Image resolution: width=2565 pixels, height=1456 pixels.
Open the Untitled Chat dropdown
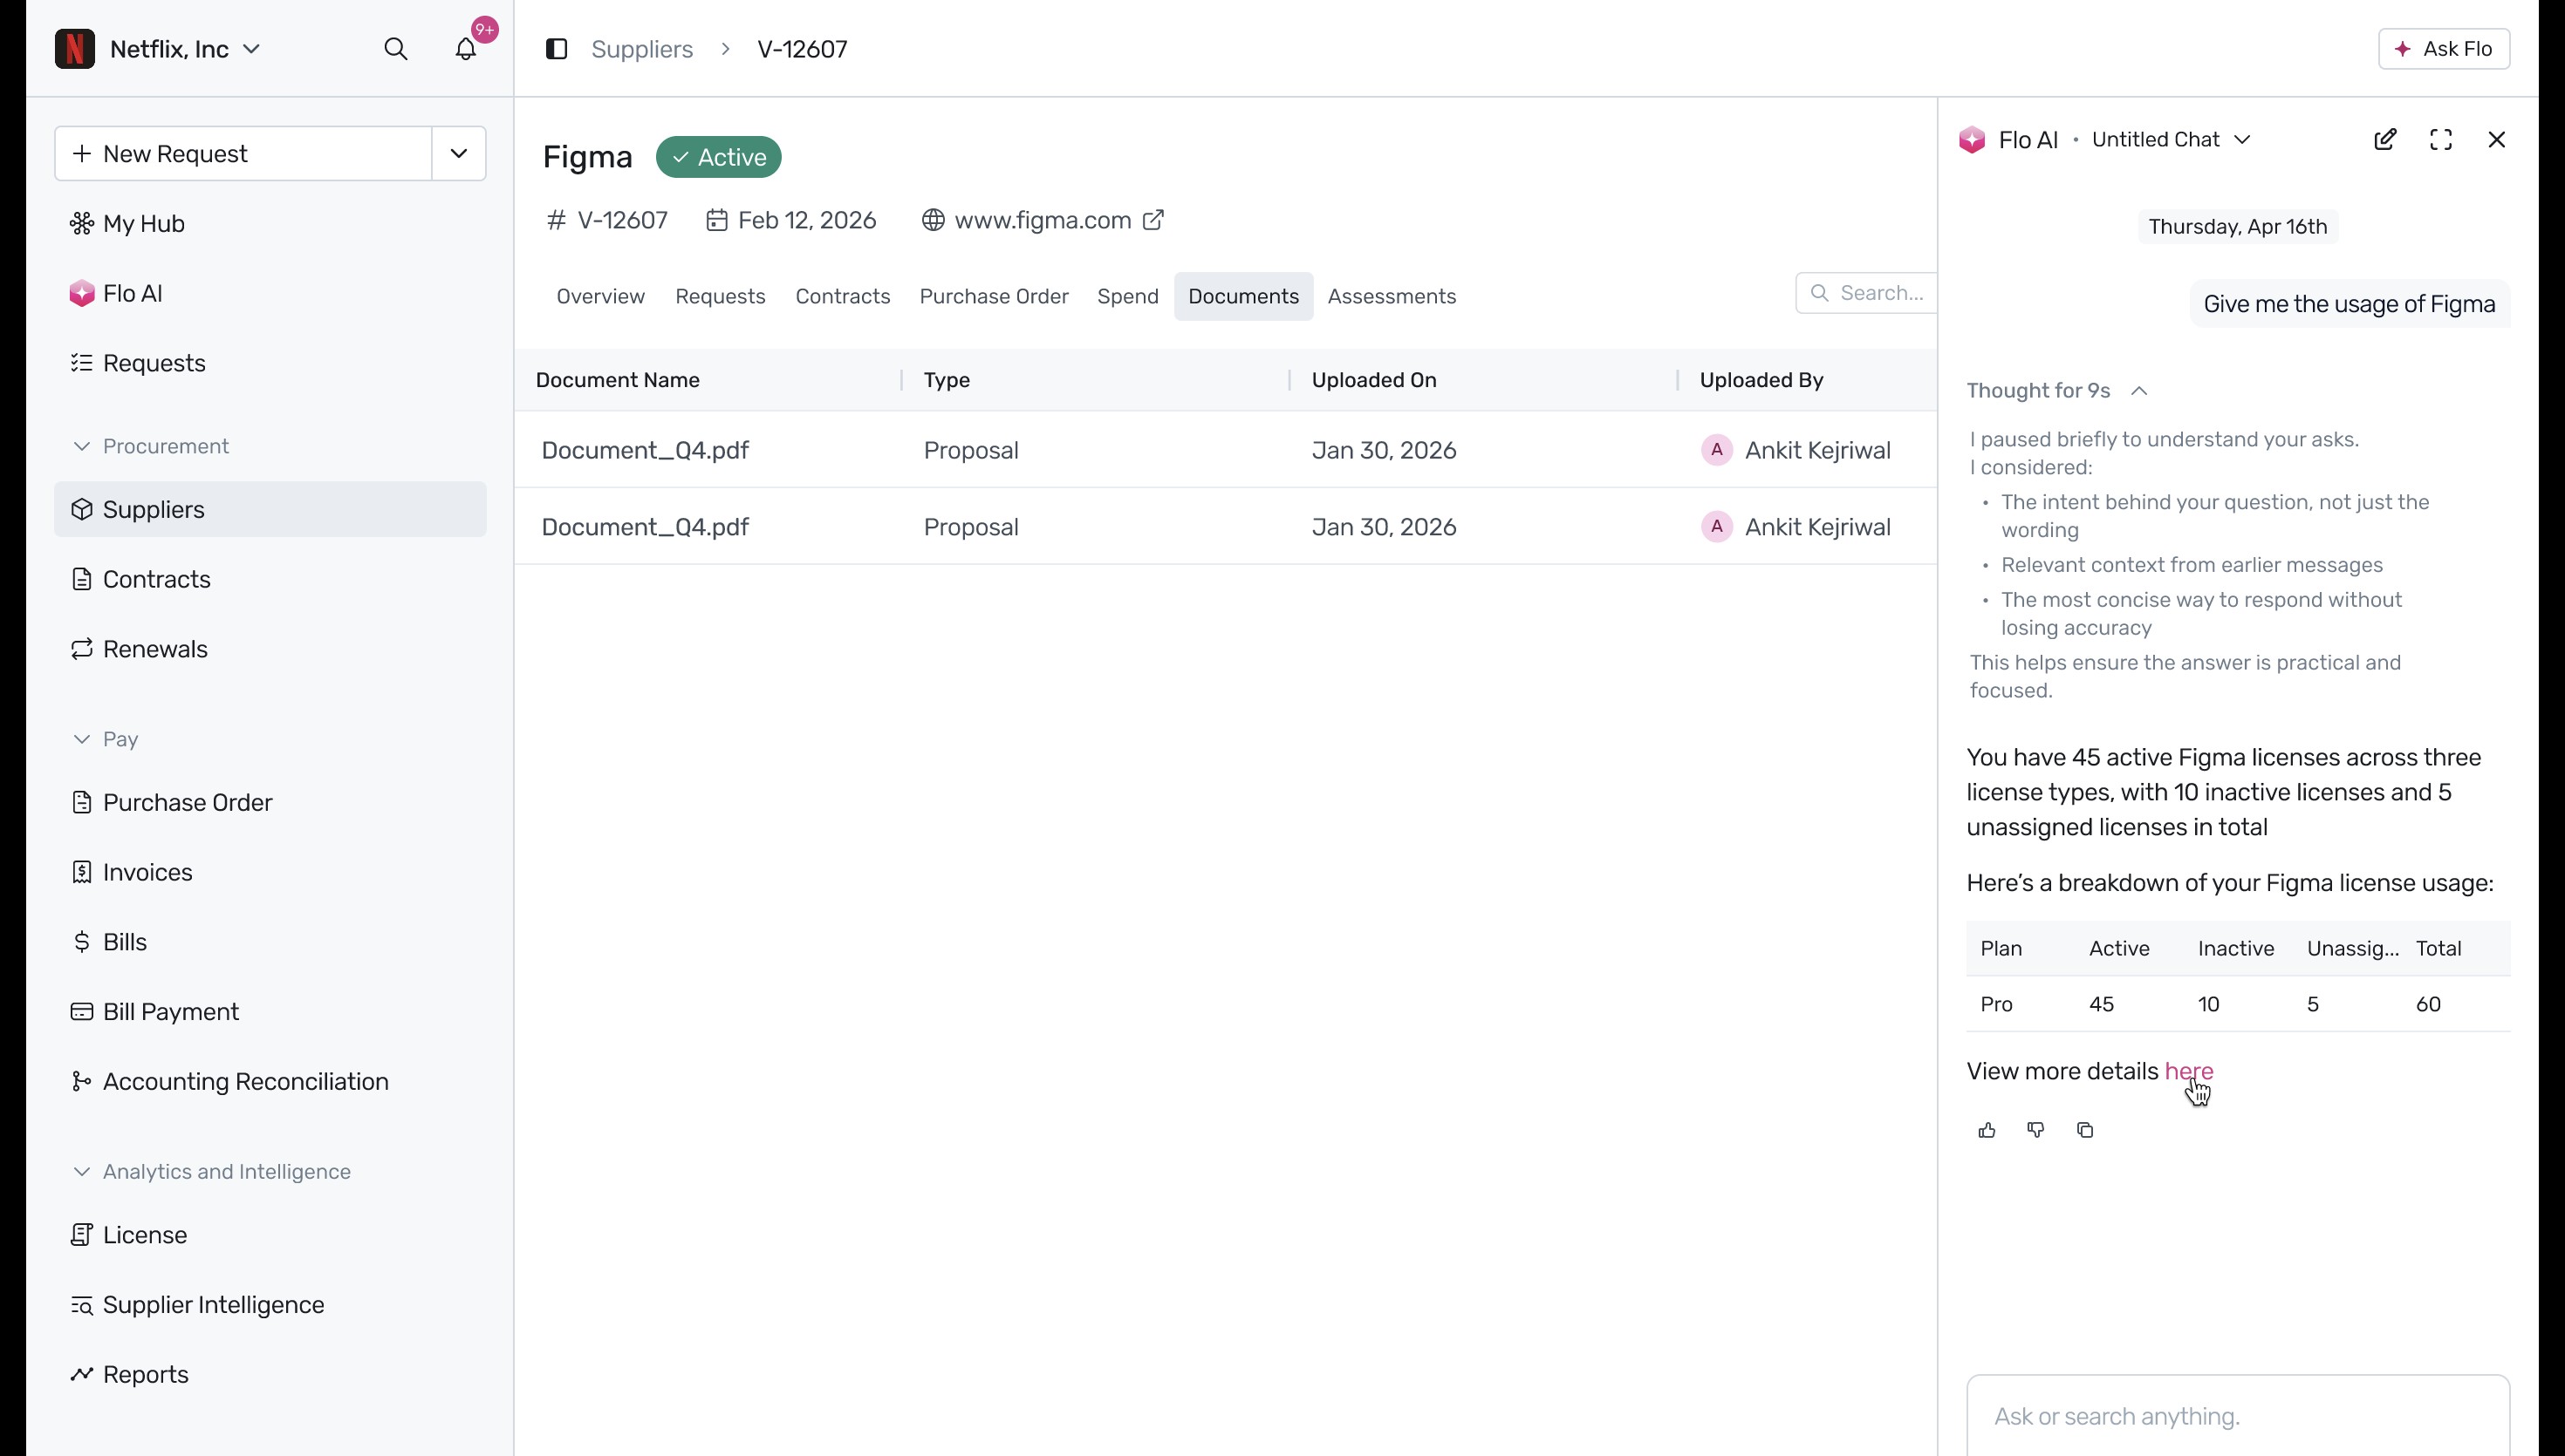coord(2171,140)
